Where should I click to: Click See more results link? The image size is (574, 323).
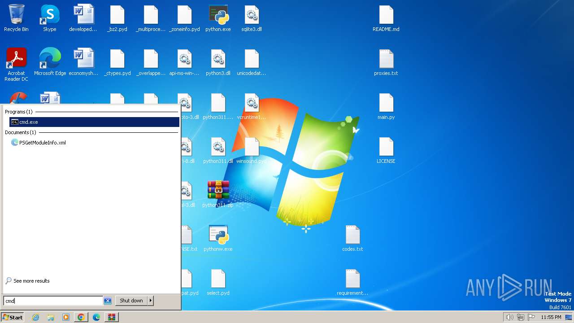click(x=27, y=281)
